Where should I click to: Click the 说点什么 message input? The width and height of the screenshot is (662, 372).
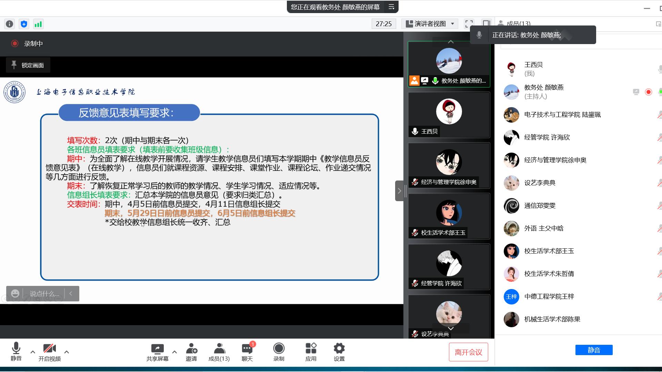tap(44, 293)
